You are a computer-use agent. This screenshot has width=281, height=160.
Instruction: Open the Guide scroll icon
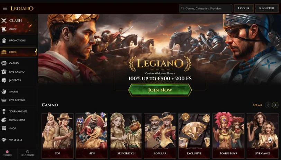coord(4,29)
